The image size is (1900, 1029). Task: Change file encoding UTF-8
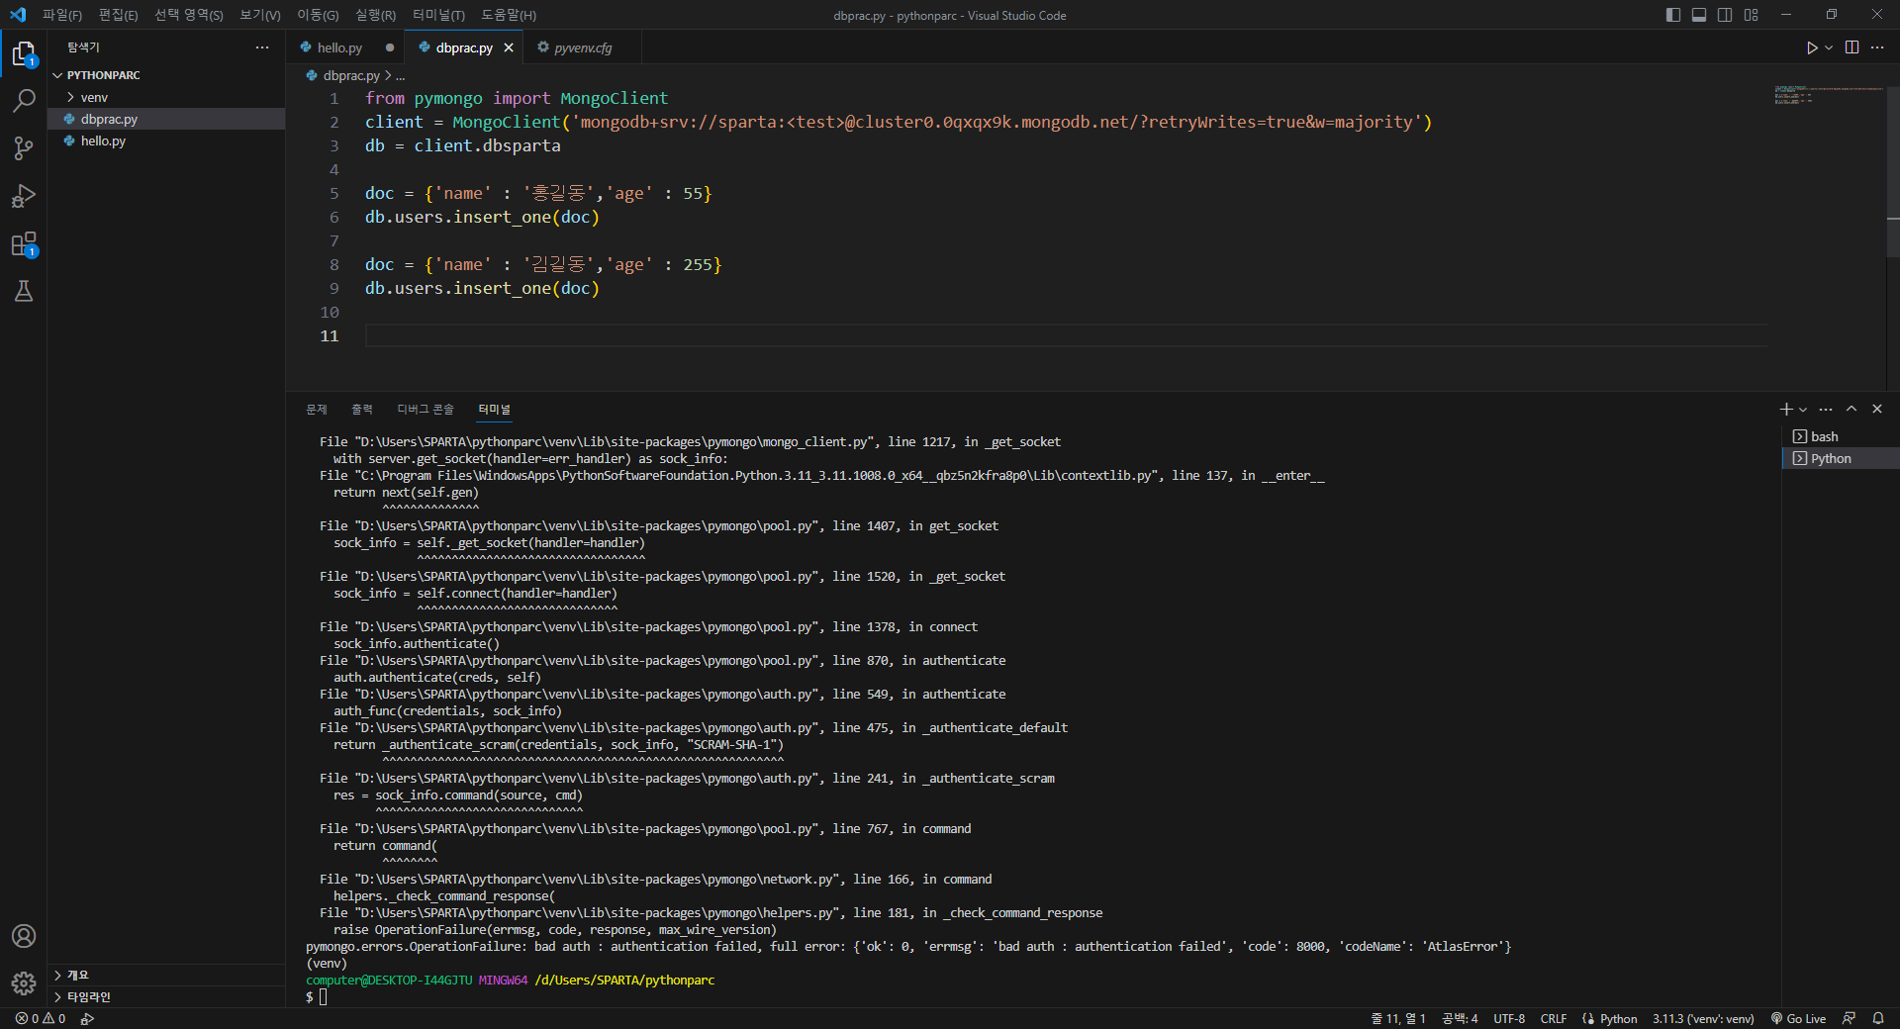[x=1509, y=1018]
